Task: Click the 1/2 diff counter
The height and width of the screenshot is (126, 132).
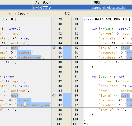Action: pos(67,13)
